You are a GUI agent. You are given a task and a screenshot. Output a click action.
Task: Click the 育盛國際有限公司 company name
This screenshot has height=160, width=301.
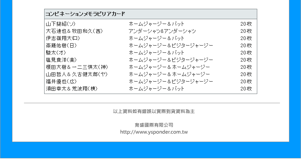154,125
